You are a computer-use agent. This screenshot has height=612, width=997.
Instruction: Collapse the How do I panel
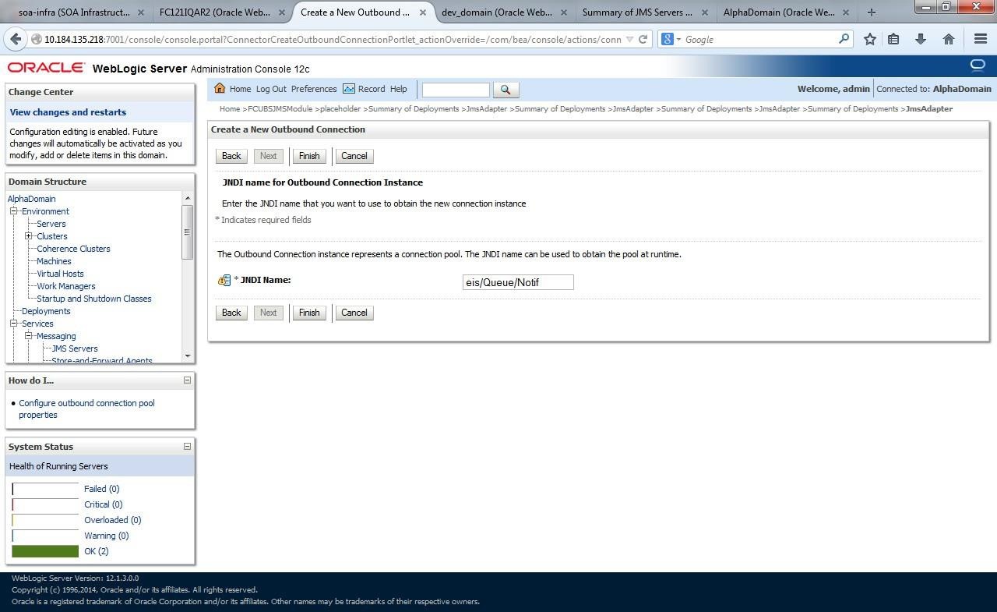(187, 380)
